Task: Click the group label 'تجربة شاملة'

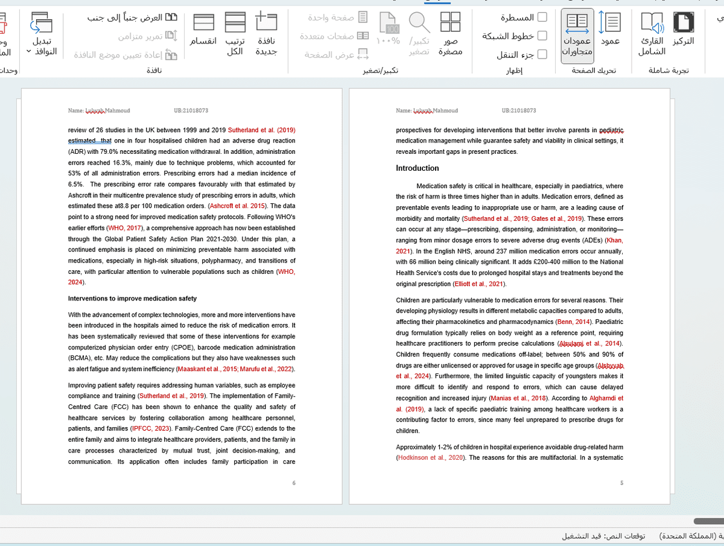Action: pos(668,71)
